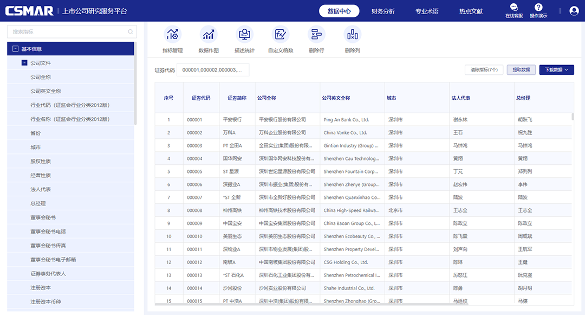Click the 删除列 delete-column icon
Image resolution: width=585 pixels, height=315 pixels.
[352, 38]
